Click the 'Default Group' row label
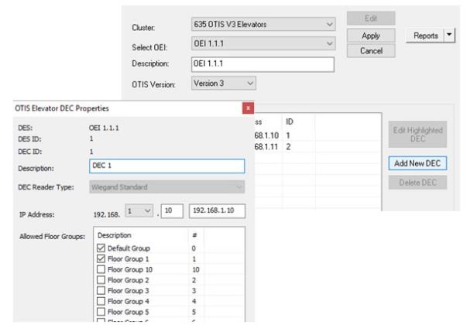Viewport: 467px width, 325px height. coord(129,248)
